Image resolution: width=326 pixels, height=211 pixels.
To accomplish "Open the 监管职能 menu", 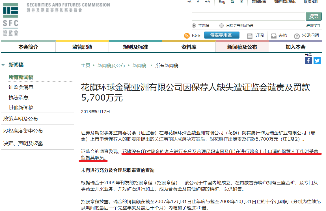I will 82,47.
